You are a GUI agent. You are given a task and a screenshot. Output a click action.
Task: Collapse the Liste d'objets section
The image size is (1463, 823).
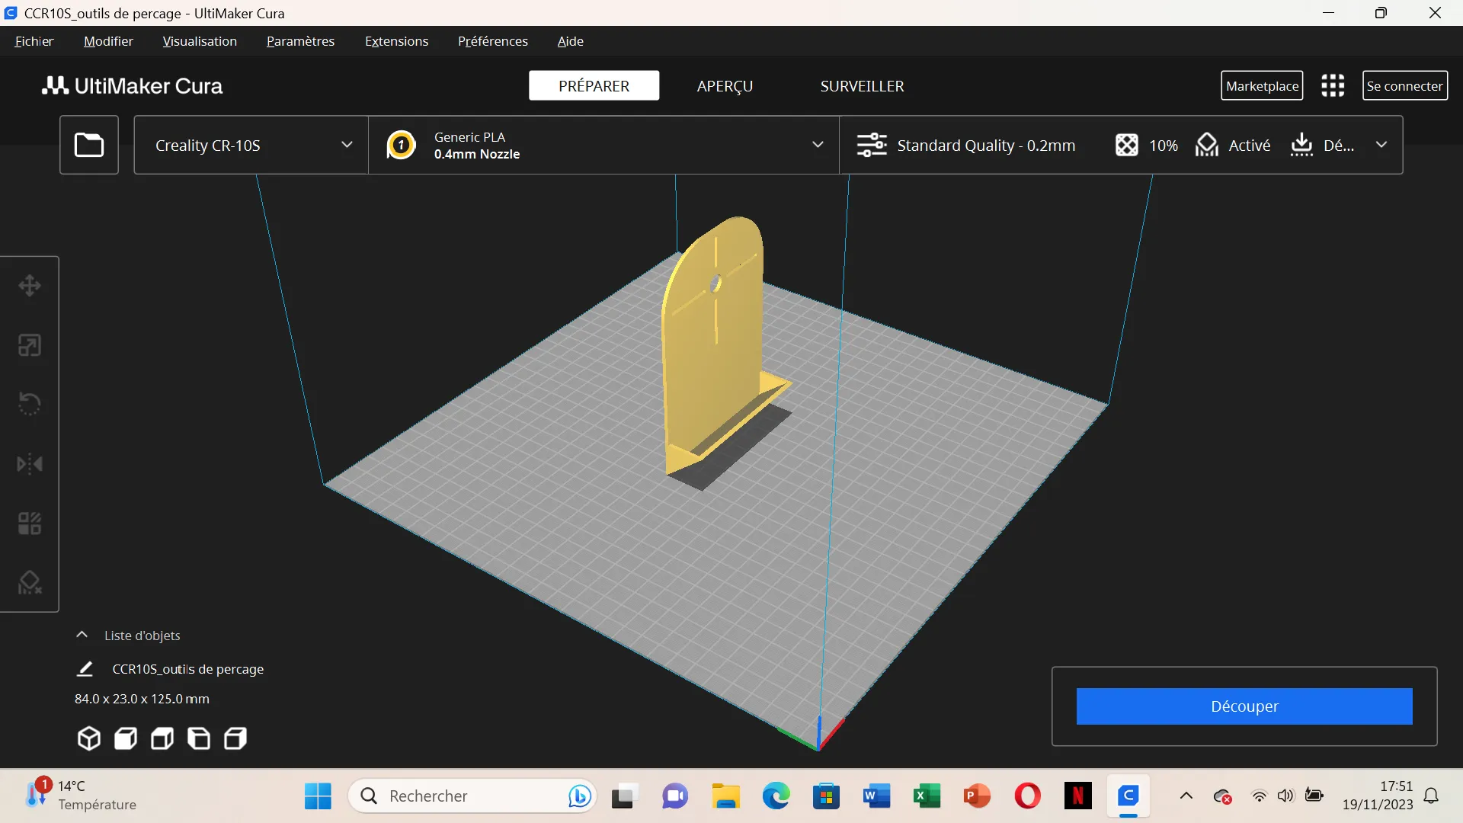click(x=82, y=635)
